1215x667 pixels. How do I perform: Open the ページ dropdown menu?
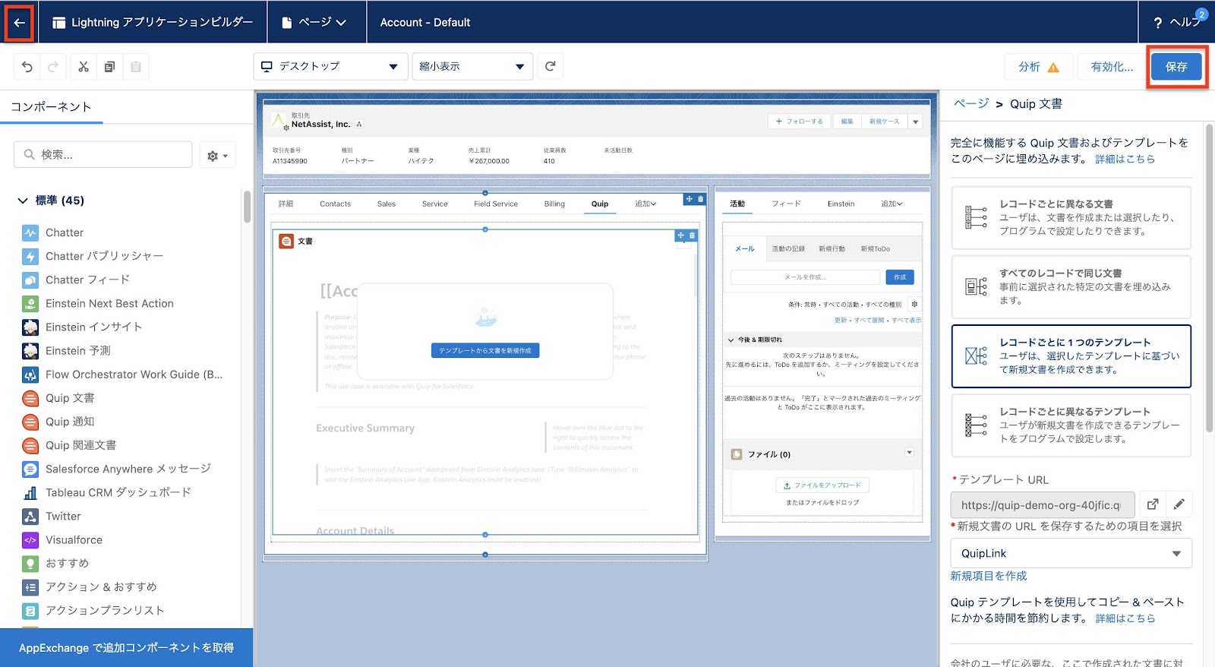pos(314,22)
